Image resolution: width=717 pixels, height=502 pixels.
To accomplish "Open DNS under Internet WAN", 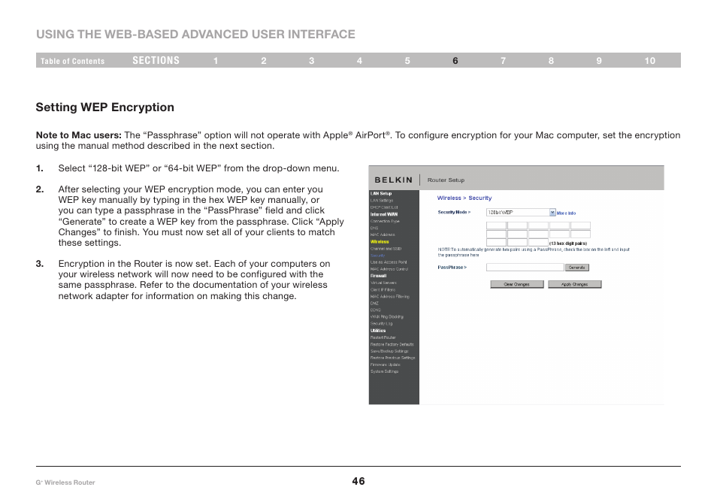I will pyautogui.click(x=374, y=228).
